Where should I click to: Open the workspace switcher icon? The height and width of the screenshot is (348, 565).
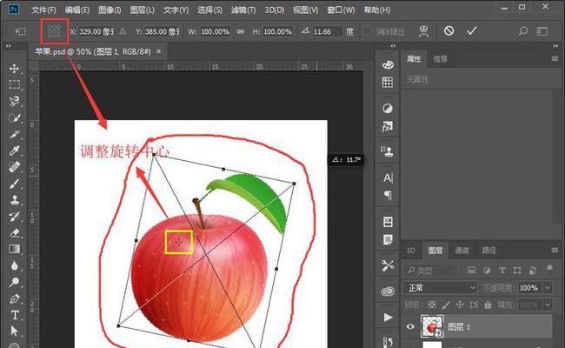click(542, 31)
